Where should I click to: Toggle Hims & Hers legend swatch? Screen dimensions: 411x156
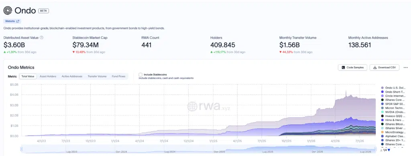[383, 120]
